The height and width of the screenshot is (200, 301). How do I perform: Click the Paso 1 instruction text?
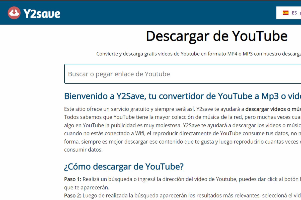click(150, 179)
